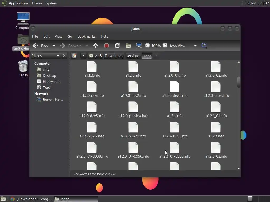Image resolution: width=270 pixels, height=202 pixels.
Task: Search files with the magnifier icon
Action: (x=204, y=46)
